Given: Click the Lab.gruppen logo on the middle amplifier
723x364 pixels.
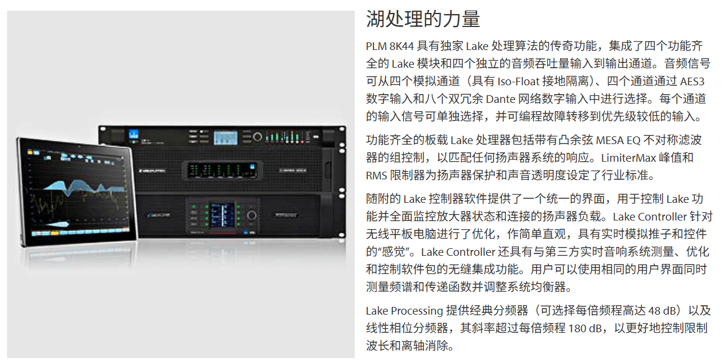Looking at the screenshot, I should pyautogui.click(x=152, y=171).
